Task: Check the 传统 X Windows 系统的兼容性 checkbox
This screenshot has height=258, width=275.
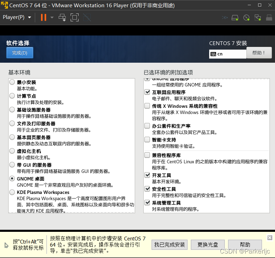Action: click(147, 106)
